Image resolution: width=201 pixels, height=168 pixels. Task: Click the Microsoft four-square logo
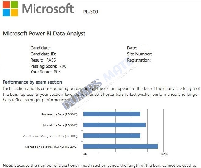coord(10,9)
